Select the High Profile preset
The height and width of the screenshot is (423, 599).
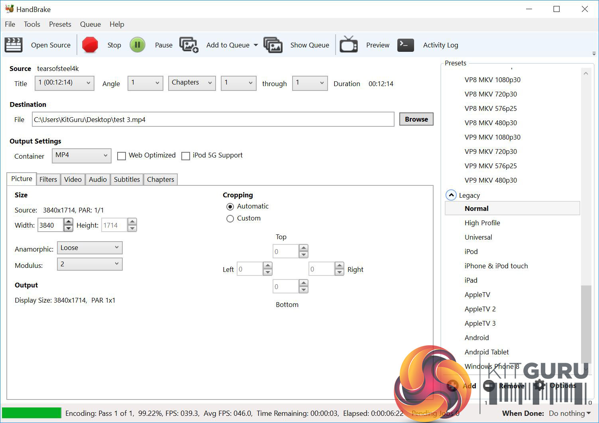click(482, 223)
